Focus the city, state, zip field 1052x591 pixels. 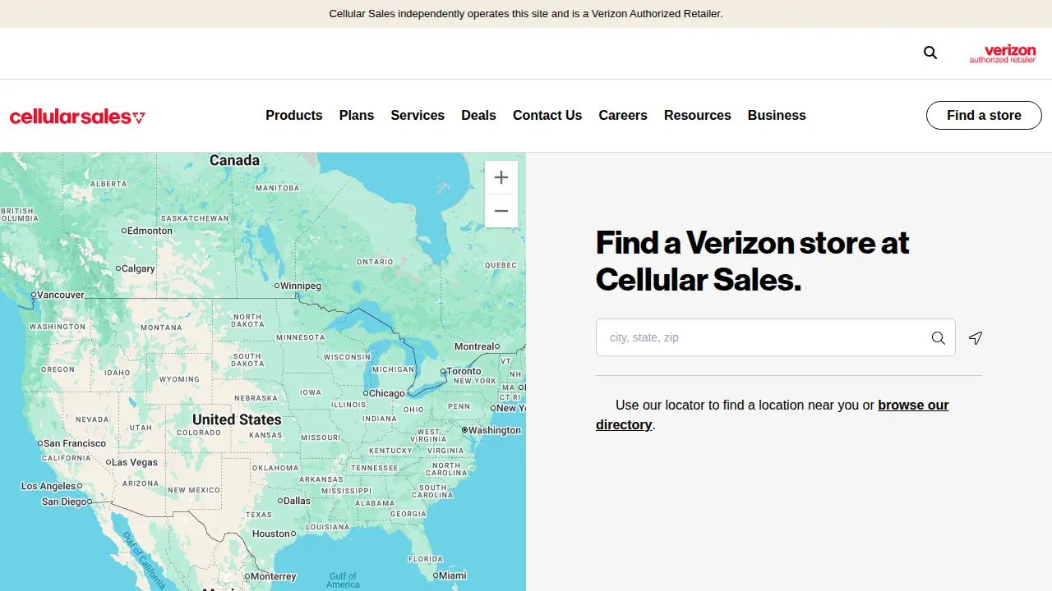(x=776, y=337)
